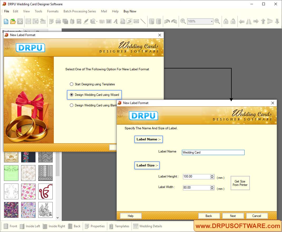Open the 100% zoom level dropdown
The height and width of the screenshot is (232, 282).
click(212, 21)
